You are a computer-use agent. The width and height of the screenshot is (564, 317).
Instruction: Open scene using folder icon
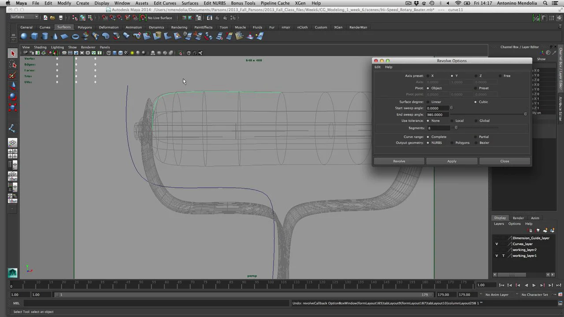(x=52, y=18)
